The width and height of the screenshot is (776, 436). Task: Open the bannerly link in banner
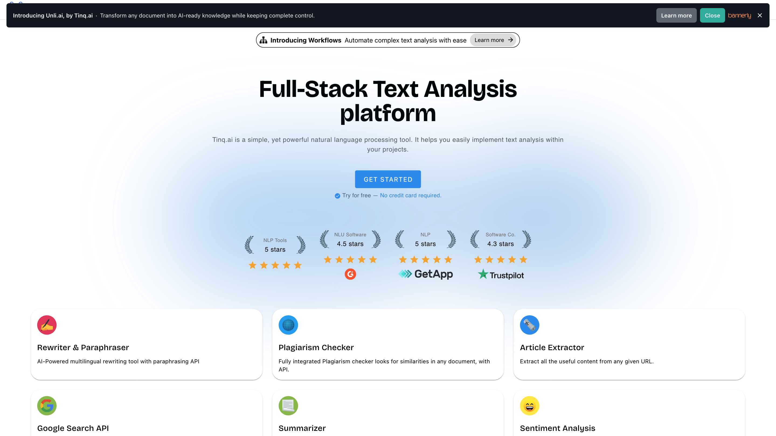coord(739,15)
